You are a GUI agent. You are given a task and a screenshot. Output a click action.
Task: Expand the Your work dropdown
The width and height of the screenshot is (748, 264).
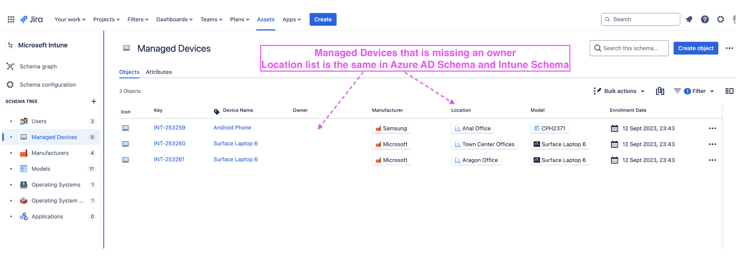pyautogui.click(x=70, y=19)
